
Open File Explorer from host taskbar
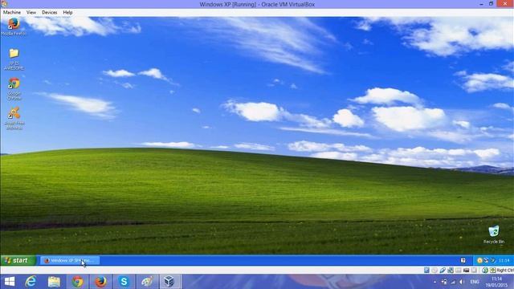[54, 282]
